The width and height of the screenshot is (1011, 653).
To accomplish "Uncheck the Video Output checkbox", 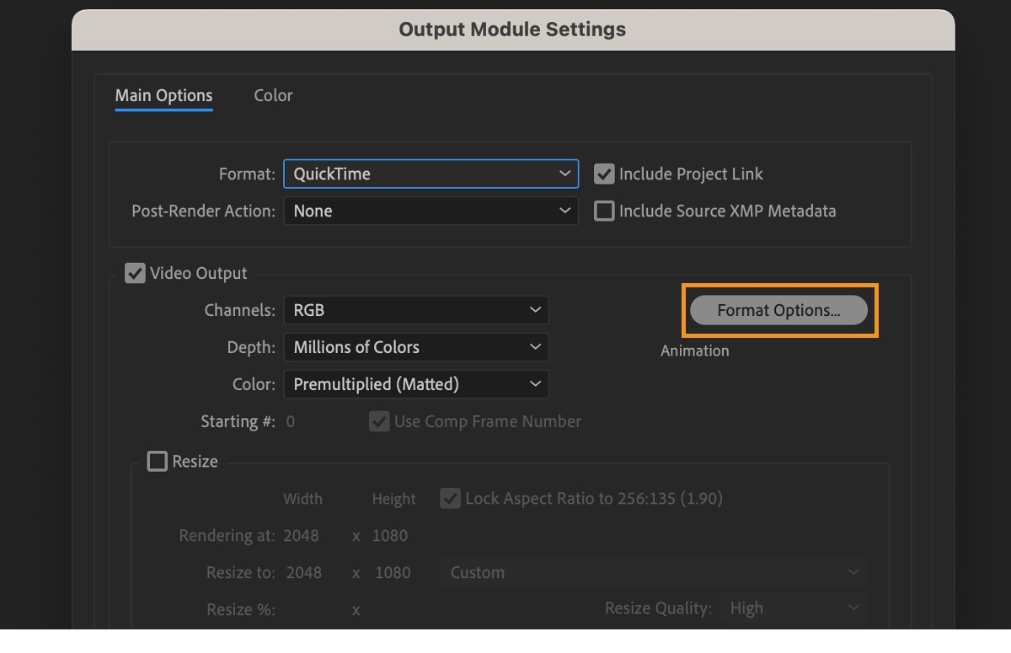I will click(135, 272).
